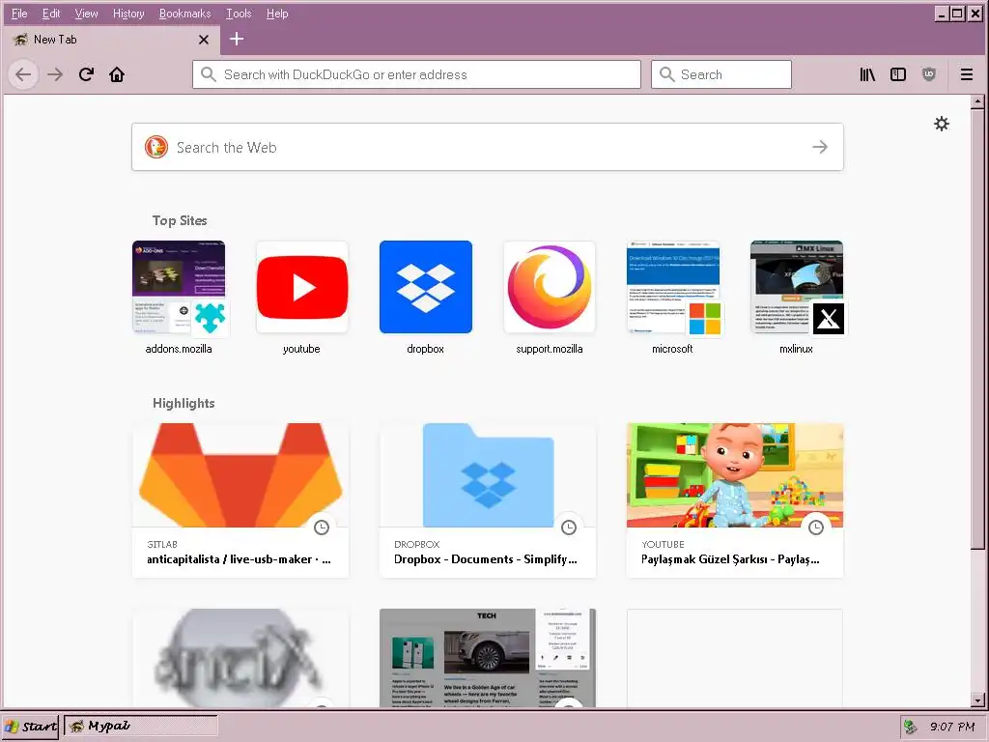Open Dropbox - Documents highlight card

pos(488,500)
